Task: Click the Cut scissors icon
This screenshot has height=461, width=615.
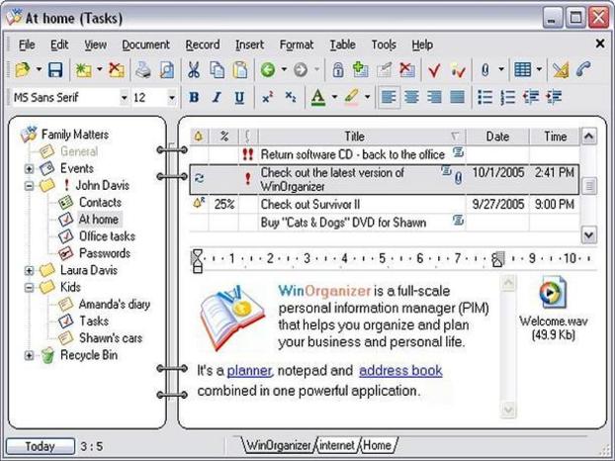Action: pyautogui.click(x=194, y=70)
